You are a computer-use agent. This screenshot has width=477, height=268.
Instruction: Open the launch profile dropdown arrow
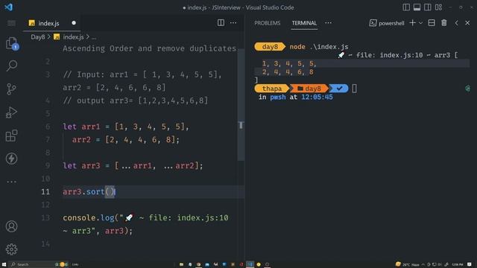tap(420, 23)
